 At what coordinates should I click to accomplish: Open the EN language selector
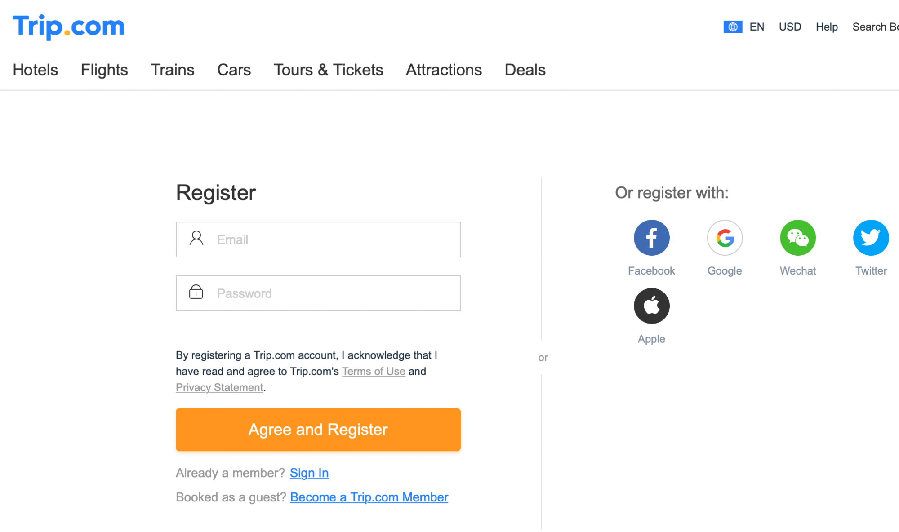(757, 27)
